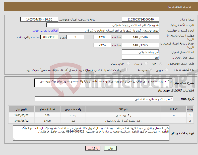198x155 pixels.
Task: Click the need number field 1103005784000040
Action: 141,19
